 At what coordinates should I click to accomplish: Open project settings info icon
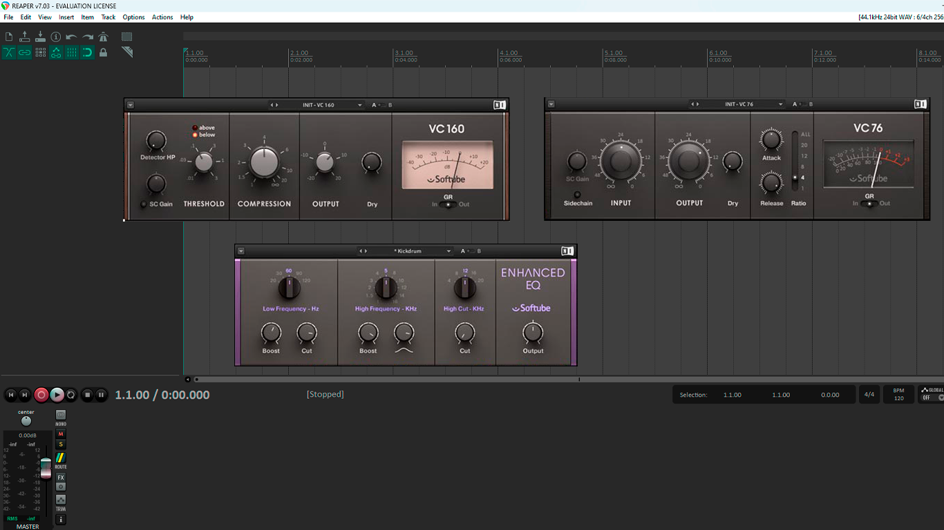pyautogui.click(x=56, y=37)
